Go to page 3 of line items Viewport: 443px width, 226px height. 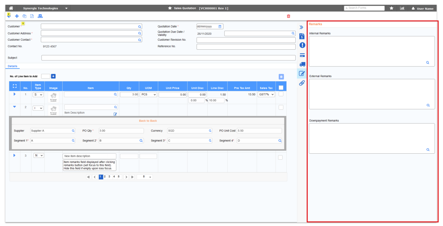(109, 177)
